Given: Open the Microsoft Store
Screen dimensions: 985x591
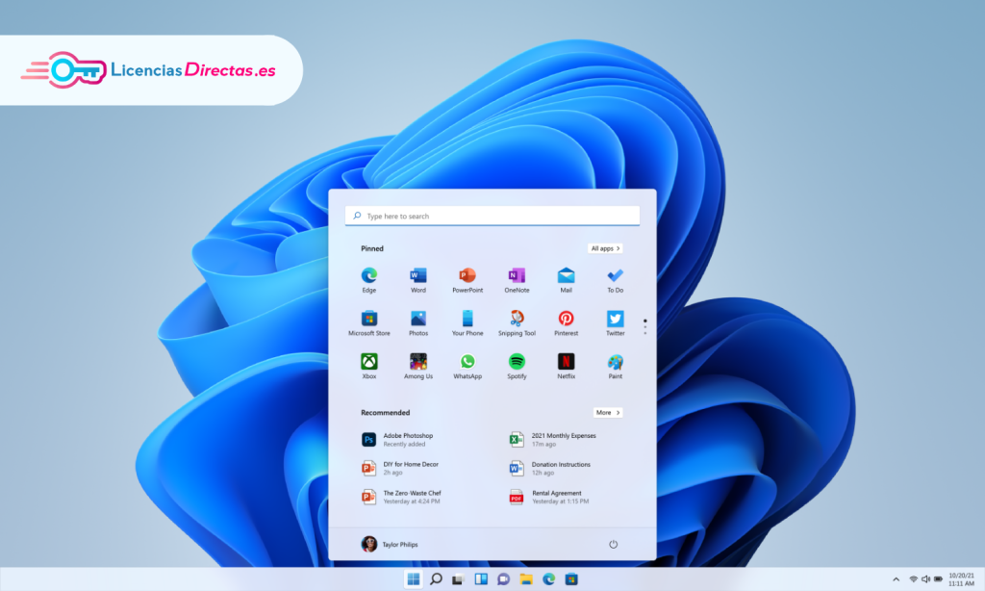Looking at the screenshot, I should pyautogui.click(x=368, y=321).
